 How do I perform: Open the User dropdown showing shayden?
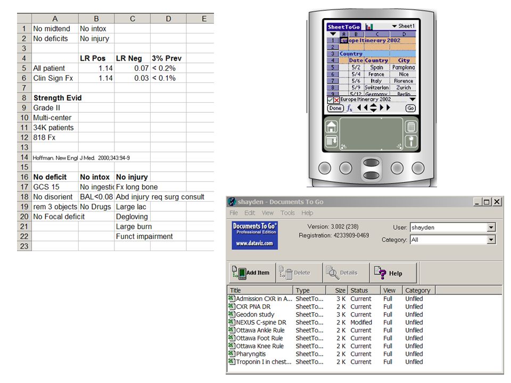491,227
